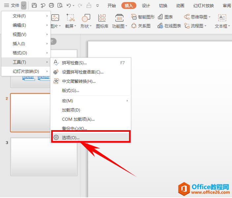Screen dimensions: 232x198
Task: Expand the 思维导图 dropdown arrow
Action: pyautogui.click(x=210, y=17)
